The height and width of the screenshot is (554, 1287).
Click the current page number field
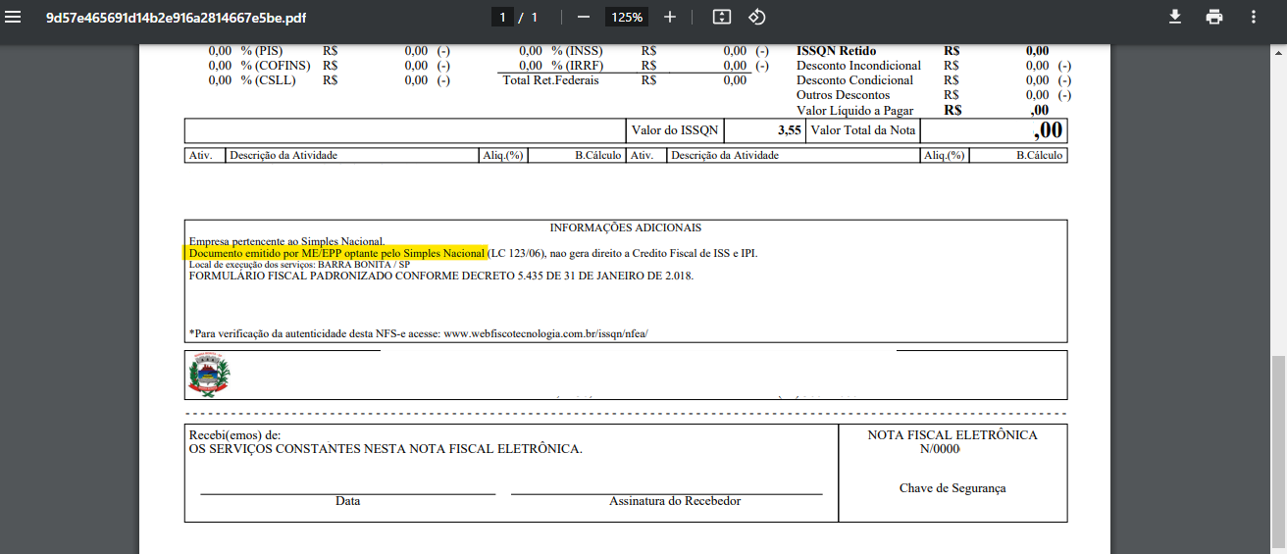point(503,17)
